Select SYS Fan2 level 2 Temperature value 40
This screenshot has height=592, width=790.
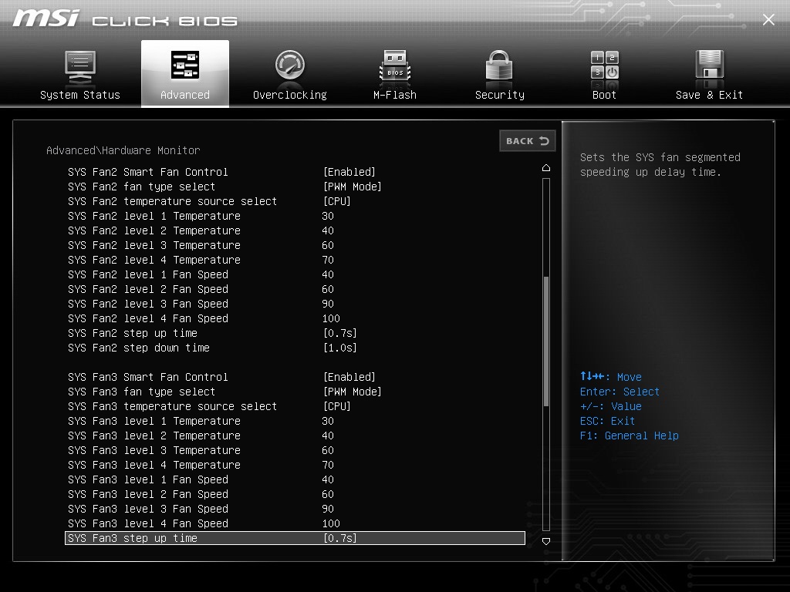328,230
